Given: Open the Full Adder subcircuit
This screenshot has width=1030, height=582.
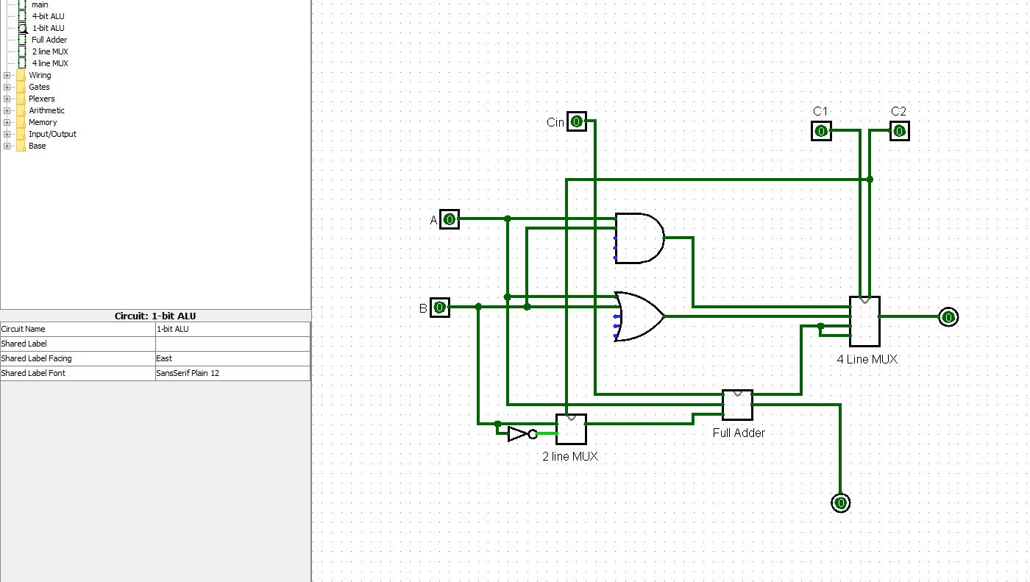Looking at the screenshot, I should coord(23,40).
